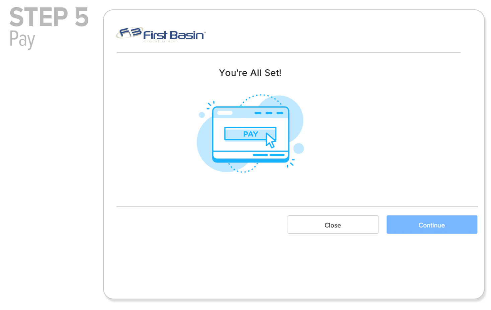
Task: Click the Continue button
Action: pyautogui.click(x=432, y=225)
